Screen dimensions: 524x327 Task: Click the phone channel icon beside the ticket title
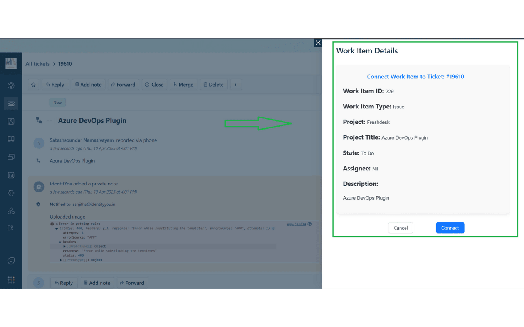[x=39, y=120]
